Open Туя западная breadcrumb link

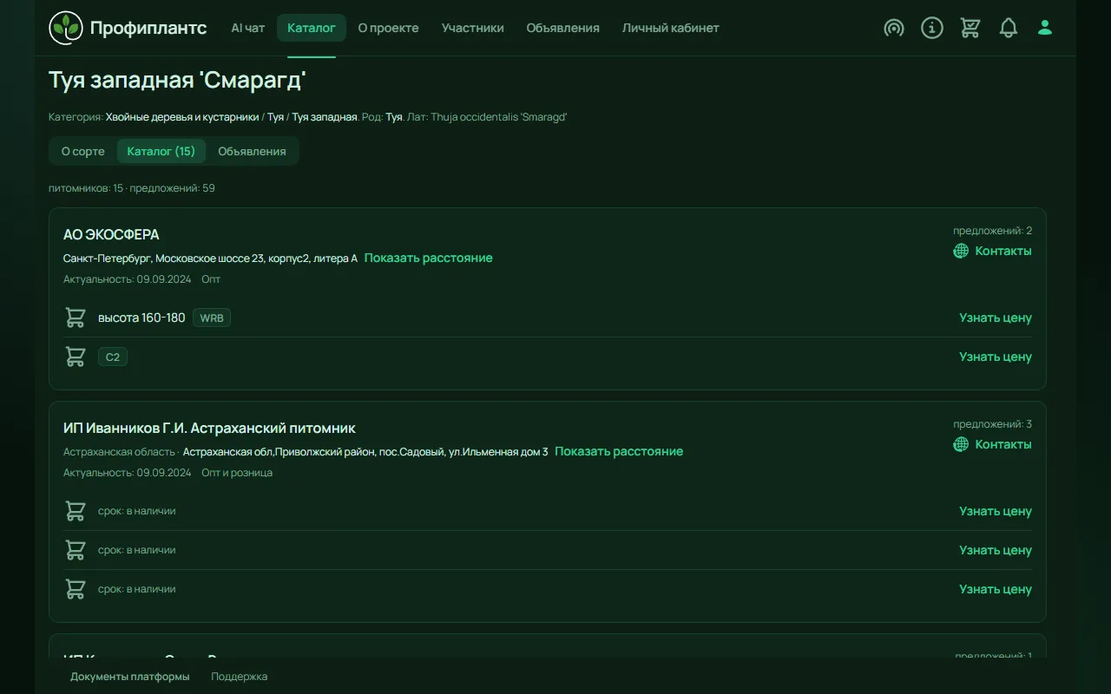point(325,116)
